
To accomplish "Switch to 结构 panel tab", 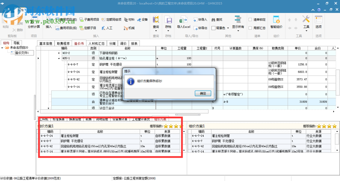I will [6, 43].
